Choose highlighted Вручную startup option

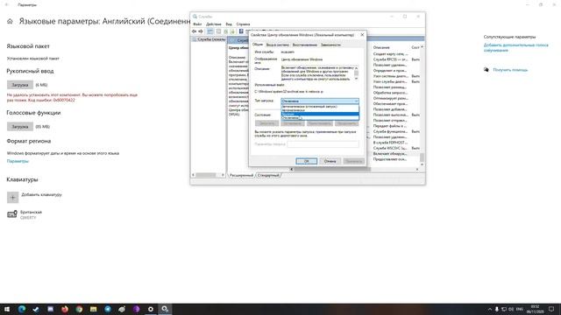(320, 114)
